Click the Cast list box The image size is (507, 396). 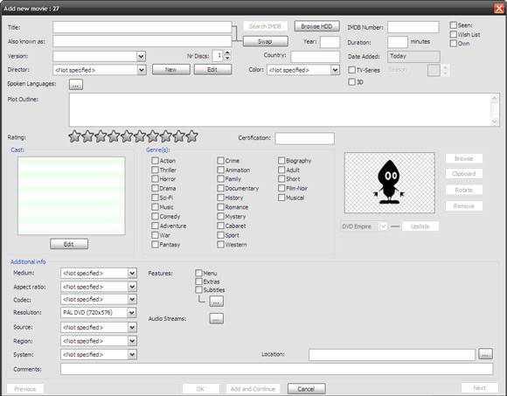pos(72,196)
